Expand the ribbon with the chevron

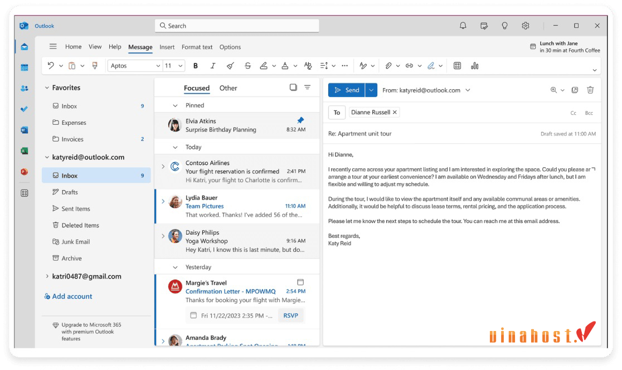594,70
